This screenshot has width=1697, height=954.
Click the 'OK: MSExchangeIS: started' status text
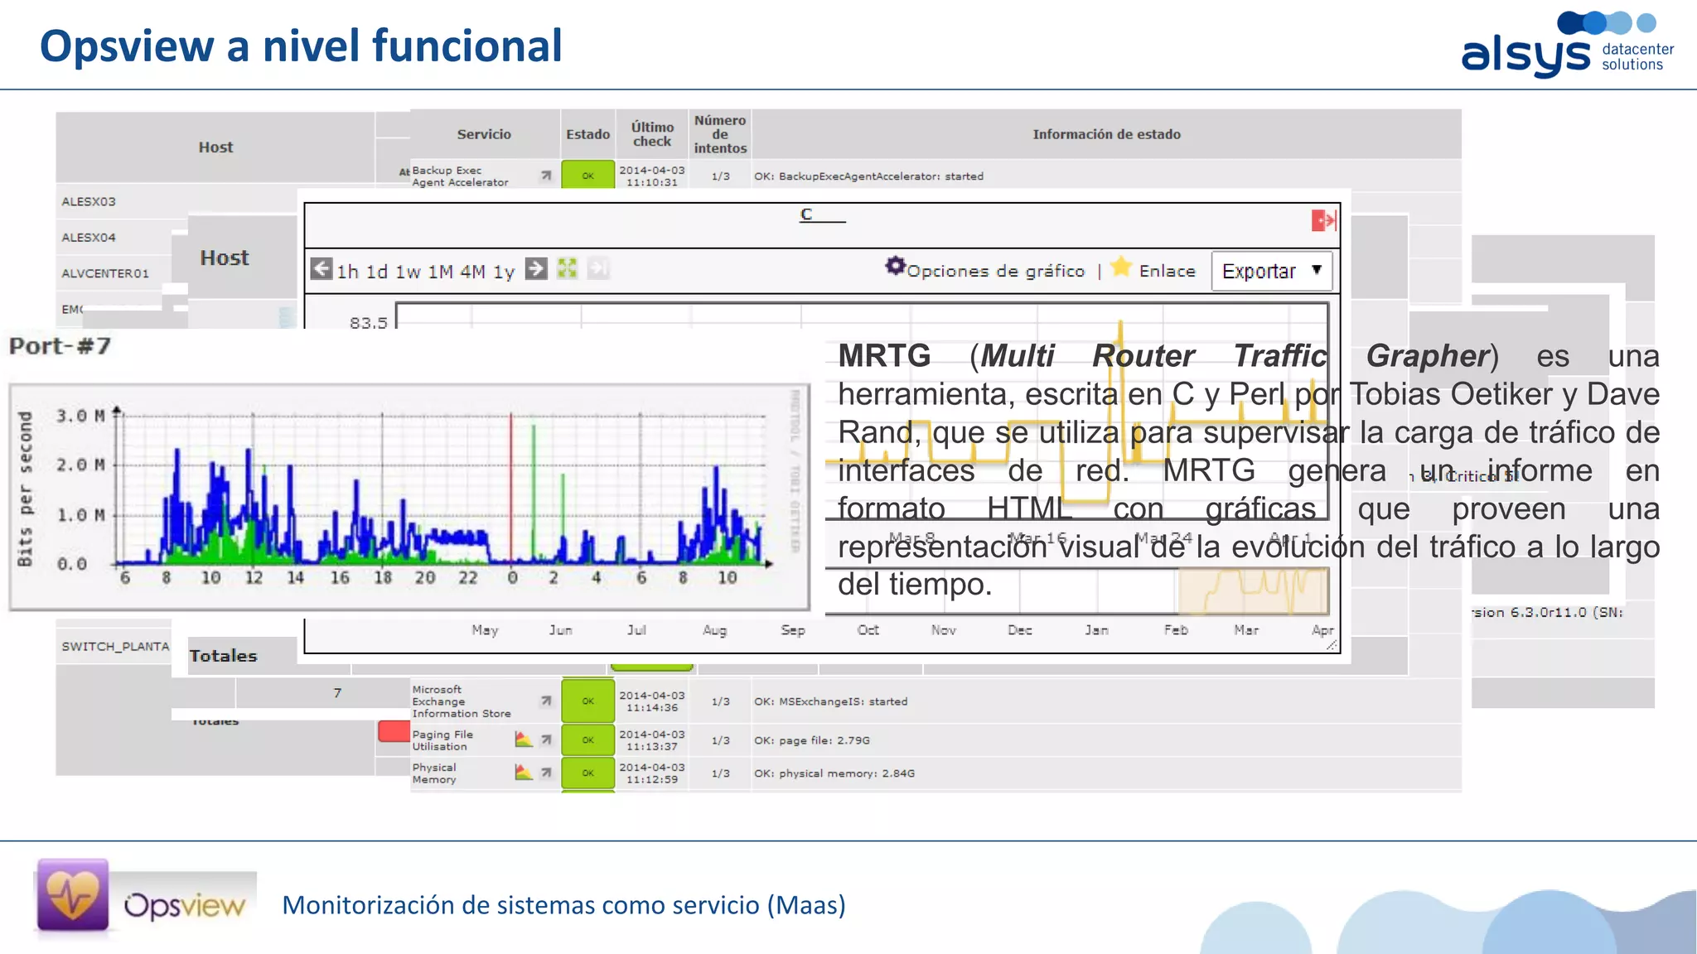pos(831,701)
